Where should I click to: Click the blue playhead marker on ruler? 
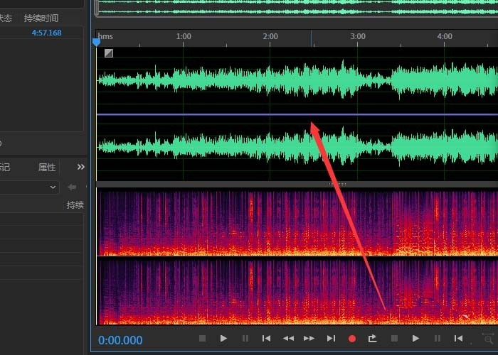(97, 42)
